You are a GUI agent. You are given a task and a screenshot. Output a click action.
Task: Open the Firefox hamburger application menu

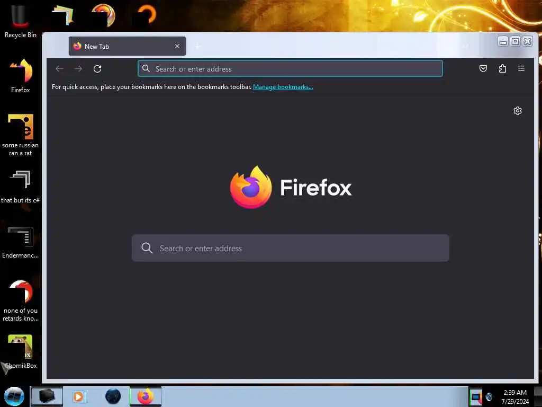pos(521,68)
